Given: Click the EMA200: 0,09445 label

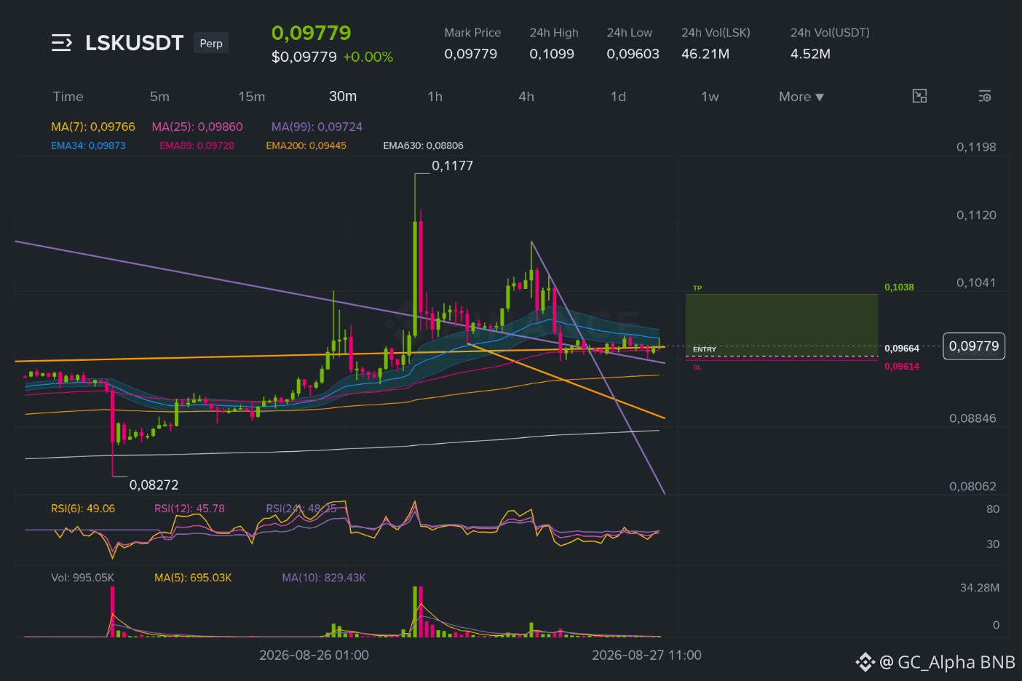Looking at the screenshot, I should point(306,146).
